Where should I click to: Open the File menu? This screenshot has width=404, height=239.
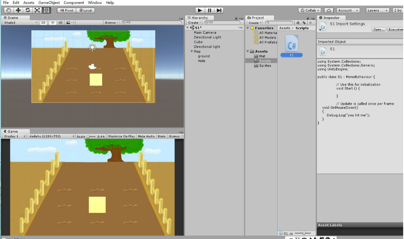6,3
